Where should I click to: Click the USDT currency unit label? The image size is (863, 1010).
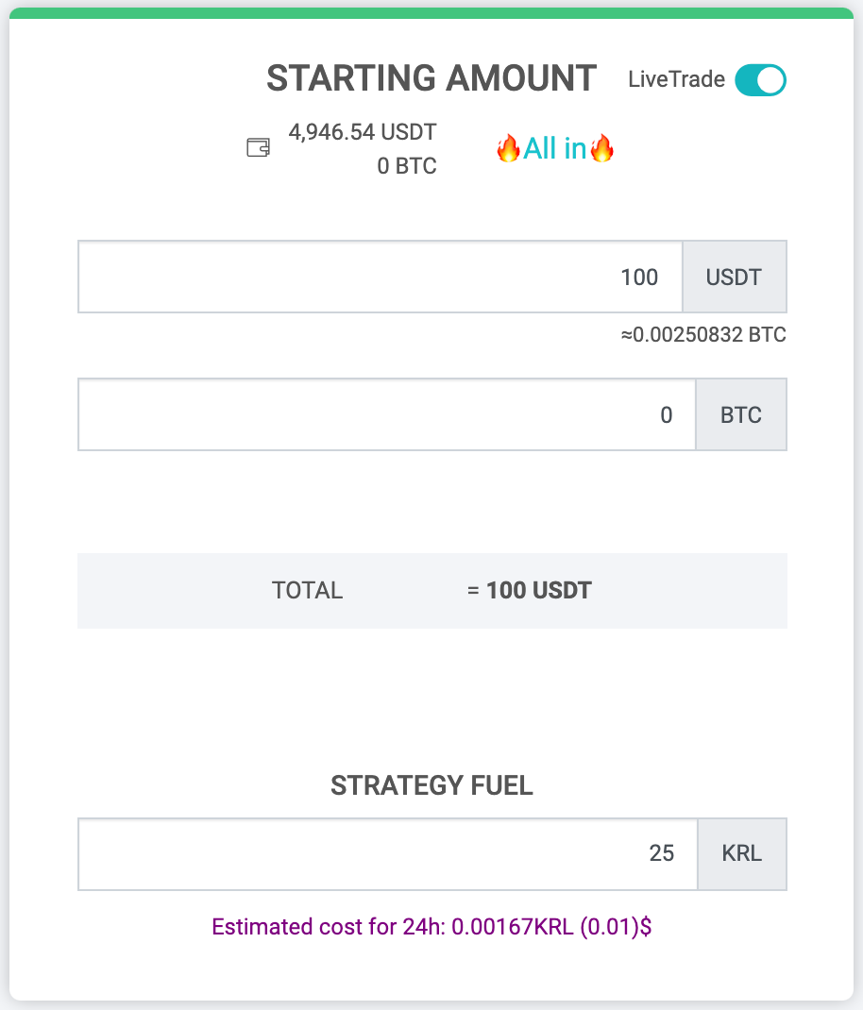[735, 277]
